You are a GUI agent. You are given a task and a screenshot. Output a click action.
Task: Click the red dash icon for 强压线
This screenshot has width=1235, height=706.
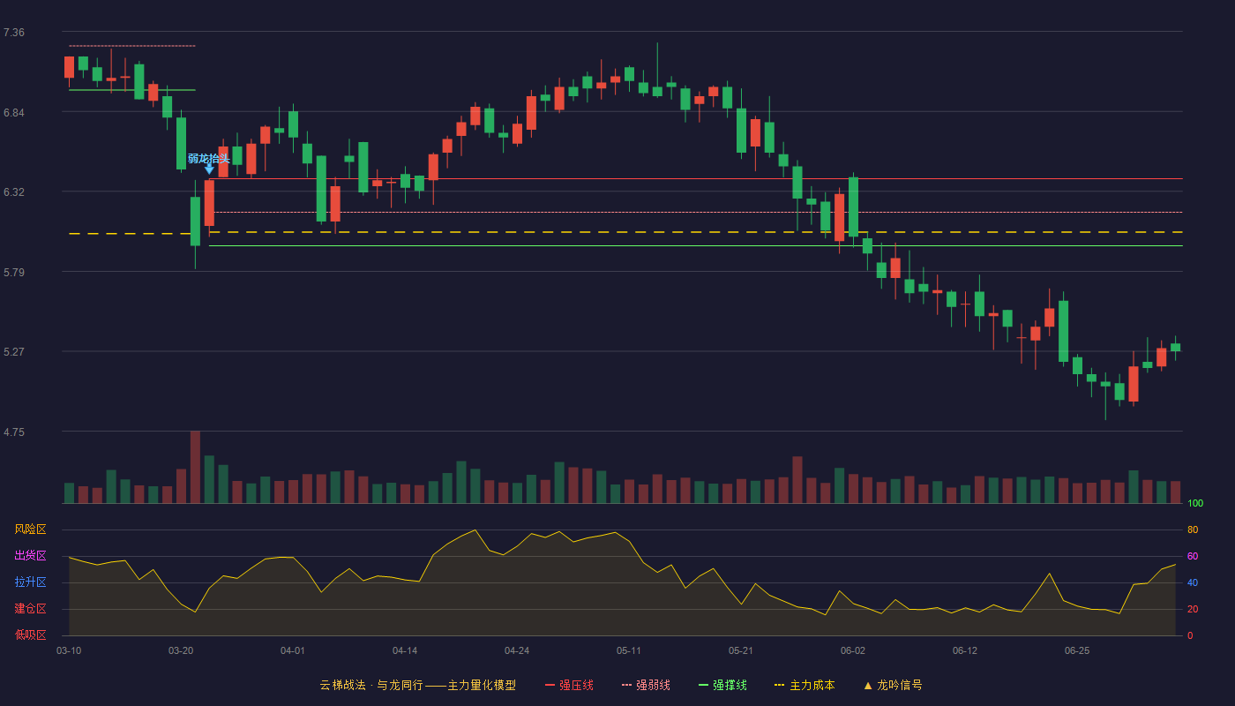pos(550,685)
